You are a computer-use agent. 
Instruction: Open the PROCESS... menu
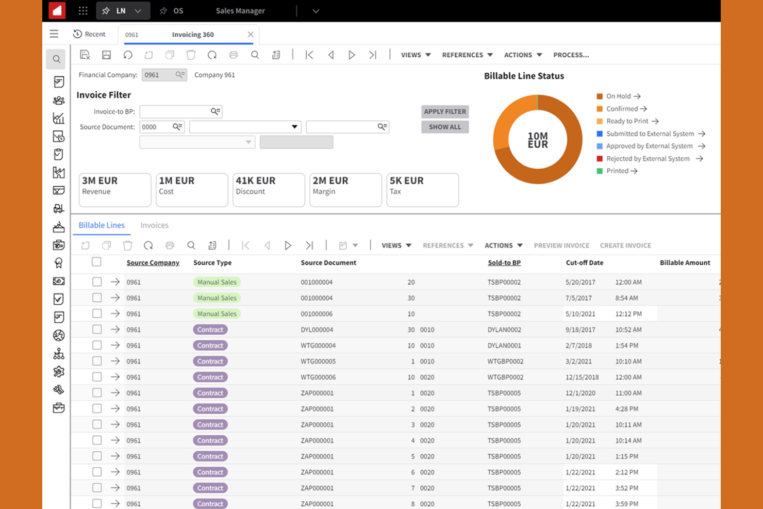click(x=571, y=55)
